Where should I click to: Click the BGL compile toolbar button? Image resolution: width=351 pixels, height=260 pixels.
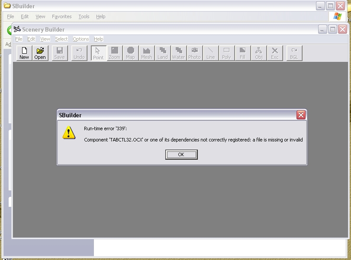tap(294, 53)
